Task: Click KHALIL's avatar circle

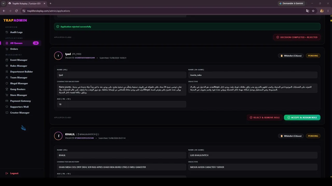Action: (x=58, y=136)
